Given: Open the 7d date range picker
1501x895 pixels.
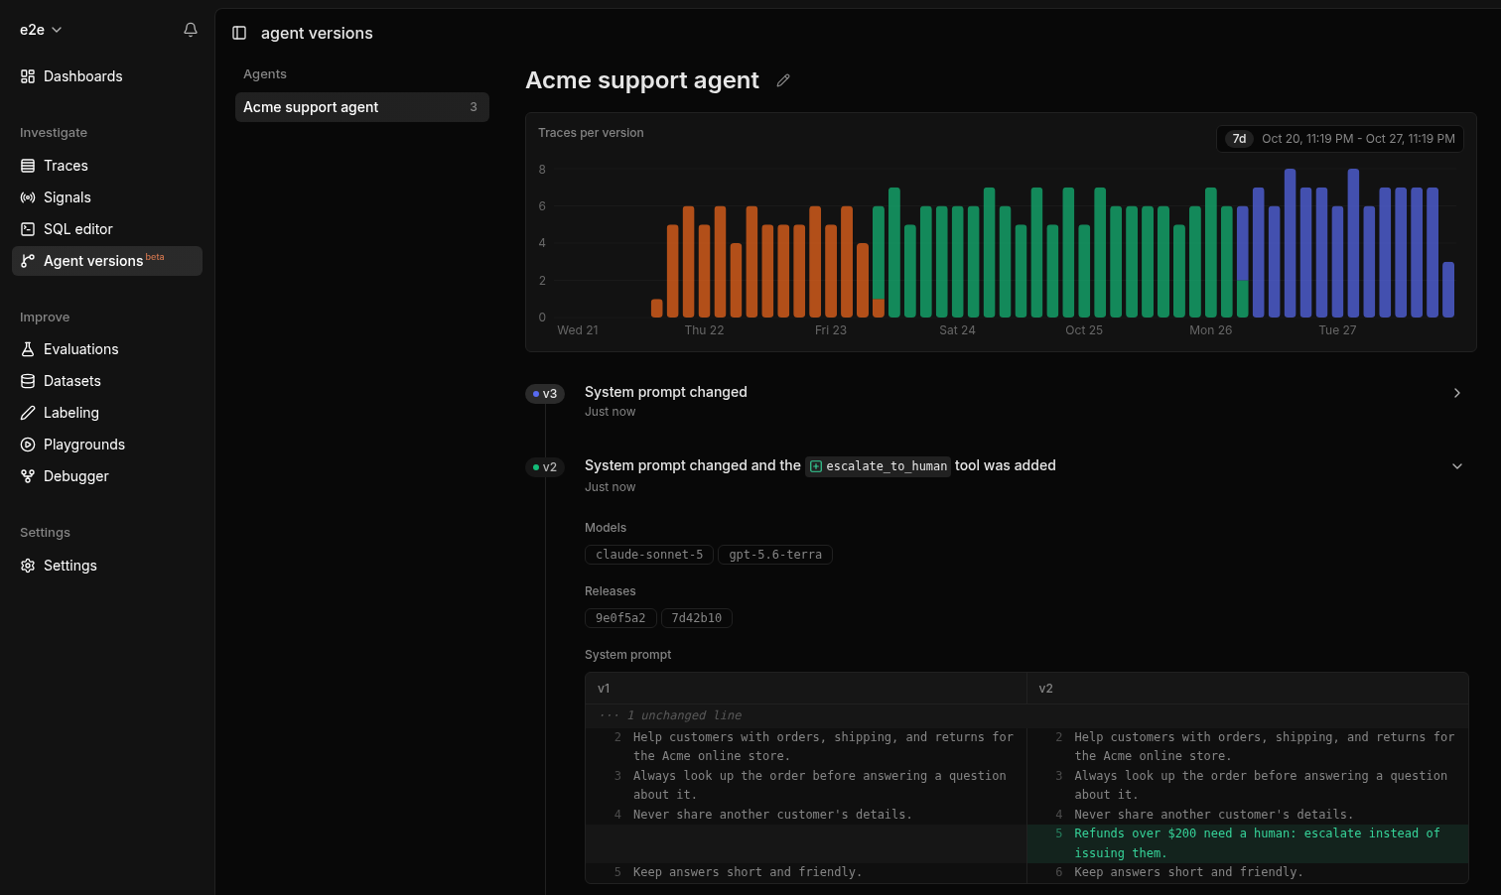Looking at the screenshot, I should point(1340,139).
